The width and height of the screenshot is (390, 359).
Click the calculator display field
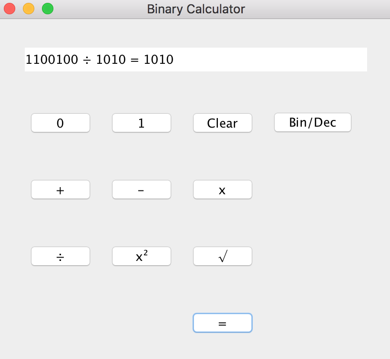click(196, 60)
